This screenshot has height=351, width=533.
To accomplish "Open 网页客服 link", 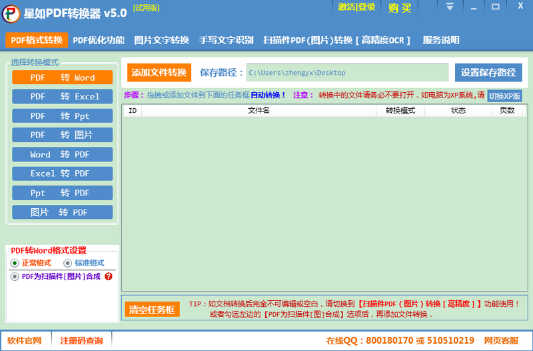I will 501,340.
